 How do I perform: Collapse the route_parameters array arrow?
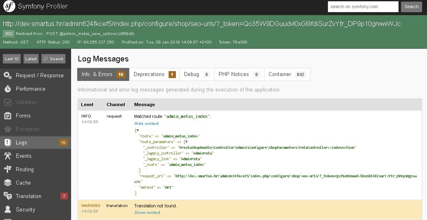(186, 142)
